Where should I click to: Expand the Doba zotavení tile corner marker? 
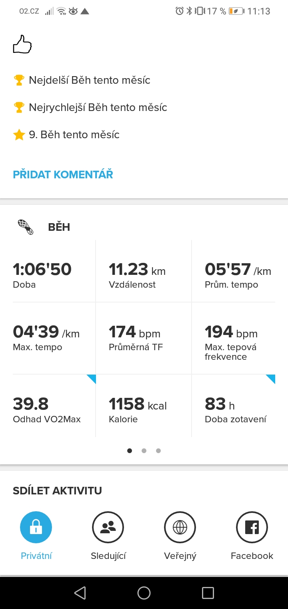point(271,379)
